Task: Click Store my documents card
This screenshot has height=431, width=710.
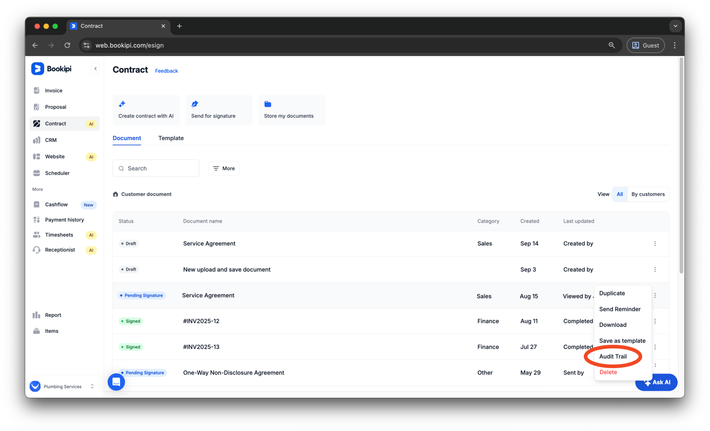Action: coord(291,110)
